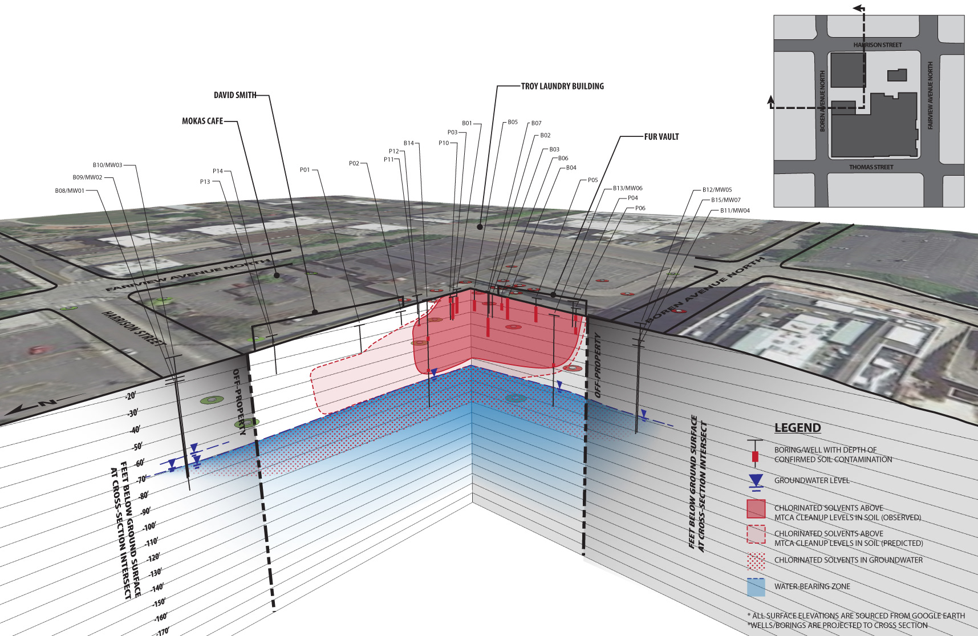Click BOREN AVENUE NORTH on the inset map

click(x=822, y=101)
